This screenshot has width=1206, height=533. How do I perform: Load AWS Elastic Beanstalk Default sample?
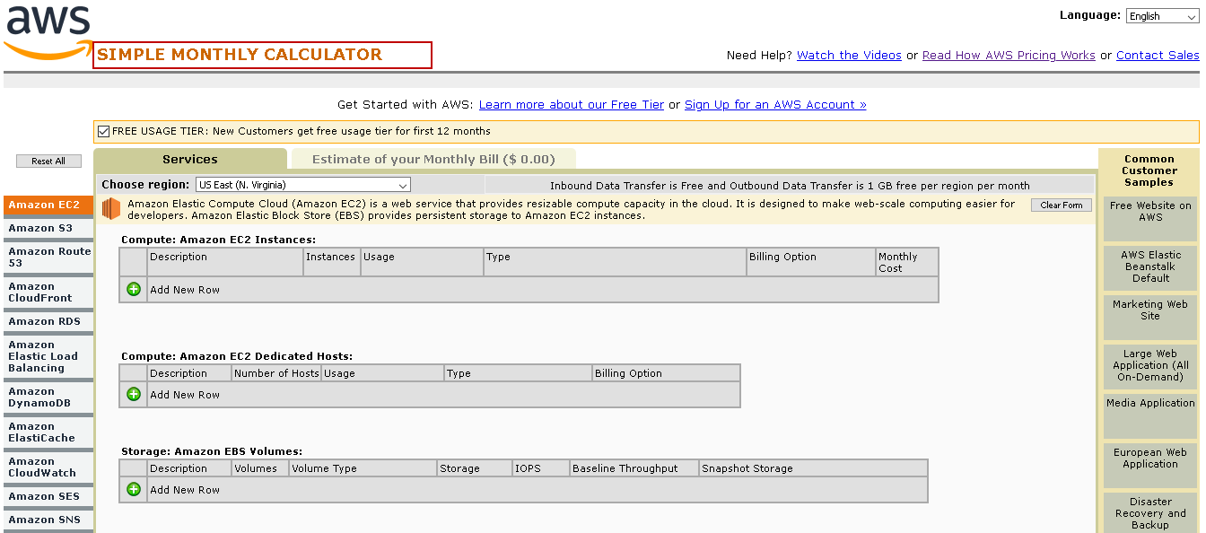click(x=1150, y=268)
